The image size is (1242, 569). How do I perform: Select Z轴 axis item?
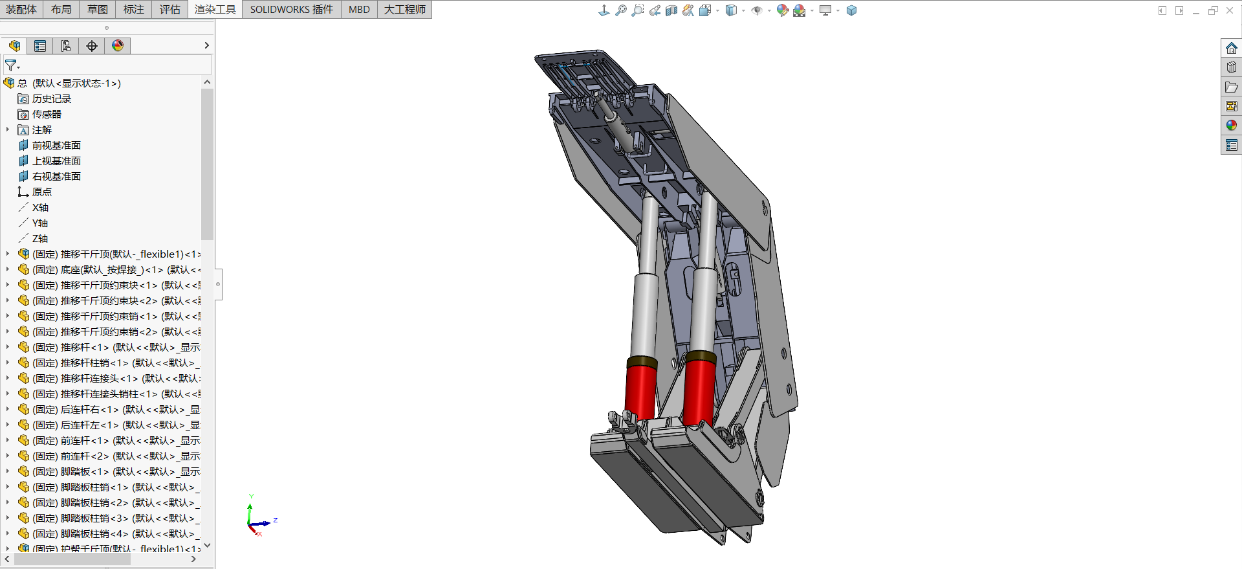tap(34, 238)
